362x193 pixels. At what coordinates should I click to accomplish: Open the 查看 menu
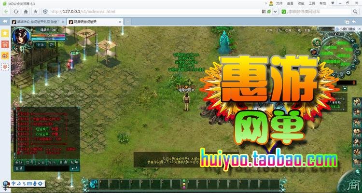(290, 3)
